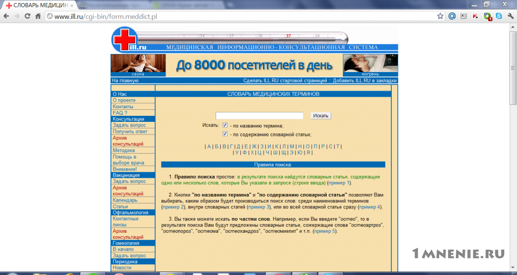Click the мигрень banner thumbnail
517x275 pixels.
(370, 65)
